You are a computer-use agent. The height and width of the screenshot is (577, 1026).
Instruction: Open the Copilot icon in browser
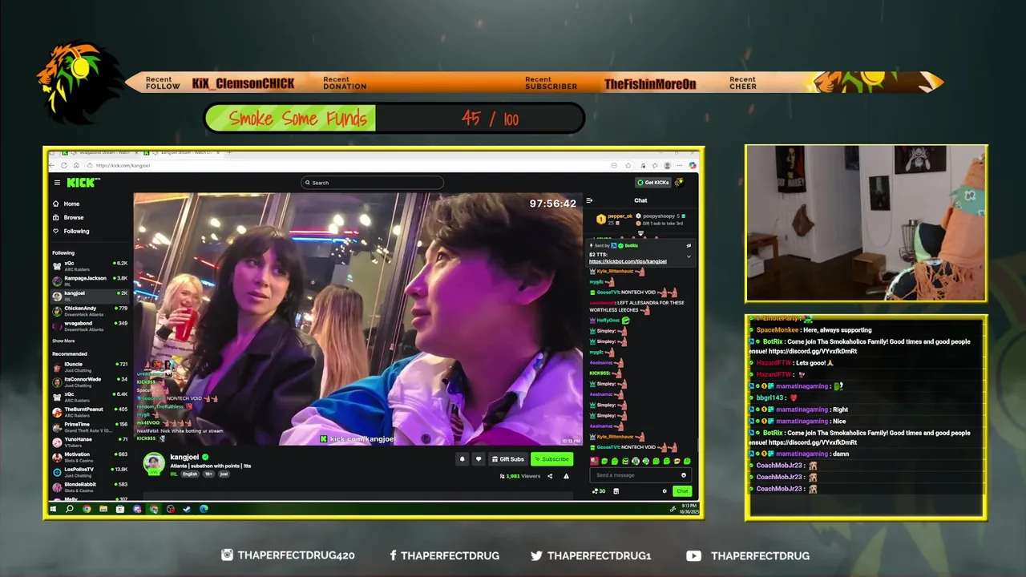click(693, 165)
